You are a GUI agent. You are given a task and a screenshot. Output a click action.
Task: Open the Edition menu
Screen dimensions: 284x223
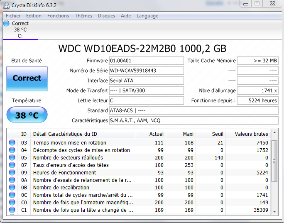click(x=34, y=16)
